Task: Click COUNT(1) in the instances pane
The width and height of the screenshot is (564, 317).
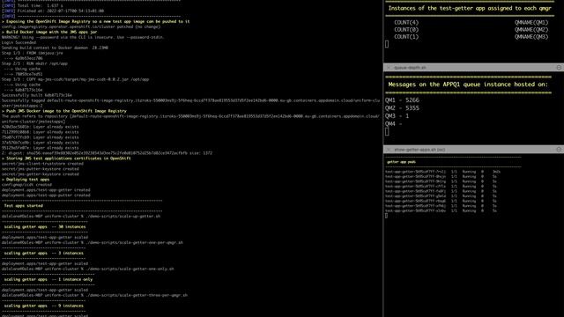Action: (x=406, y=37)
